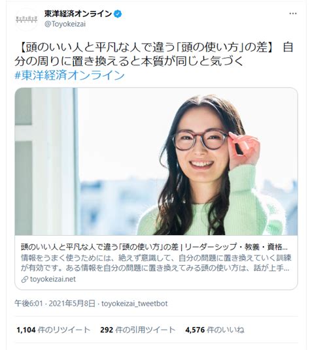The width and height of the screenshot is (310, 350).
Task: Click the article description text in the link card
Action: coord(156,263)
